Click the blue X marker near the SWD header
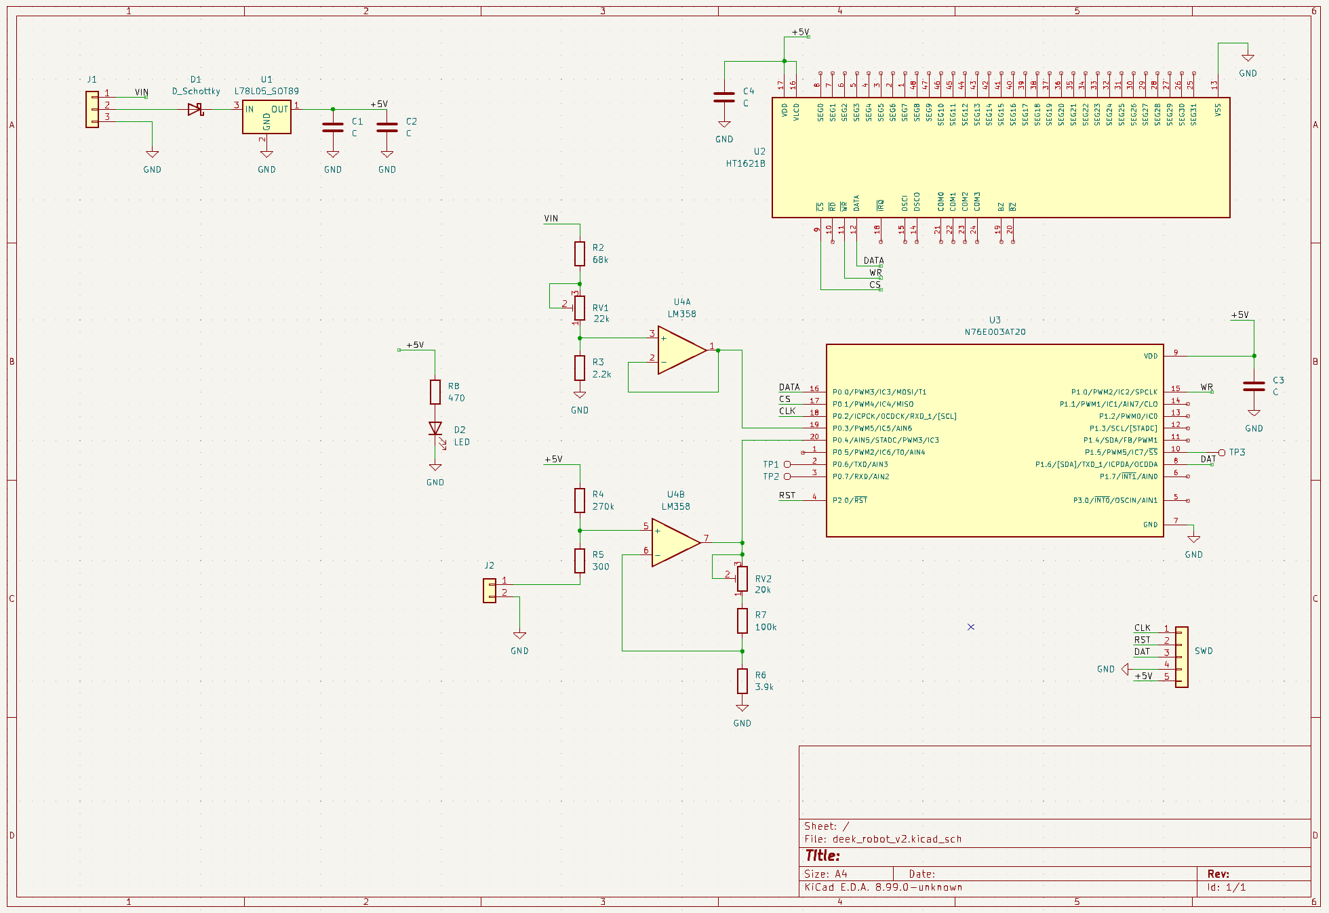Image resolution: width=1329 pixels, height=913 pixels. (x=970, y=627)
